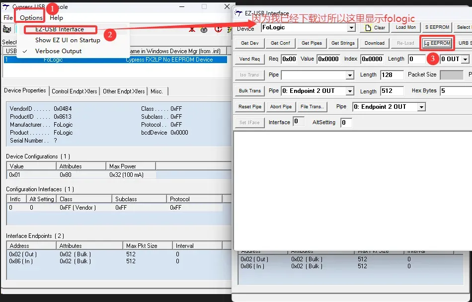Click the Value field showing 0x0000
472x302 pixels.
(329, 59)
